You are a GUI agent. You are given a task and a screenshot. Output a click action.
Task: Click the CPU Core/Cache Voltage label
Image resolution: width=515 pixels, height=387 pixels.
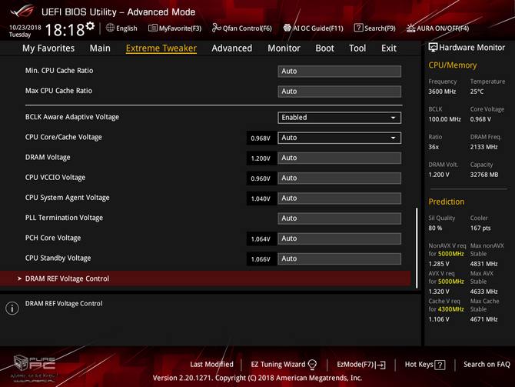[x=63, y=137]
